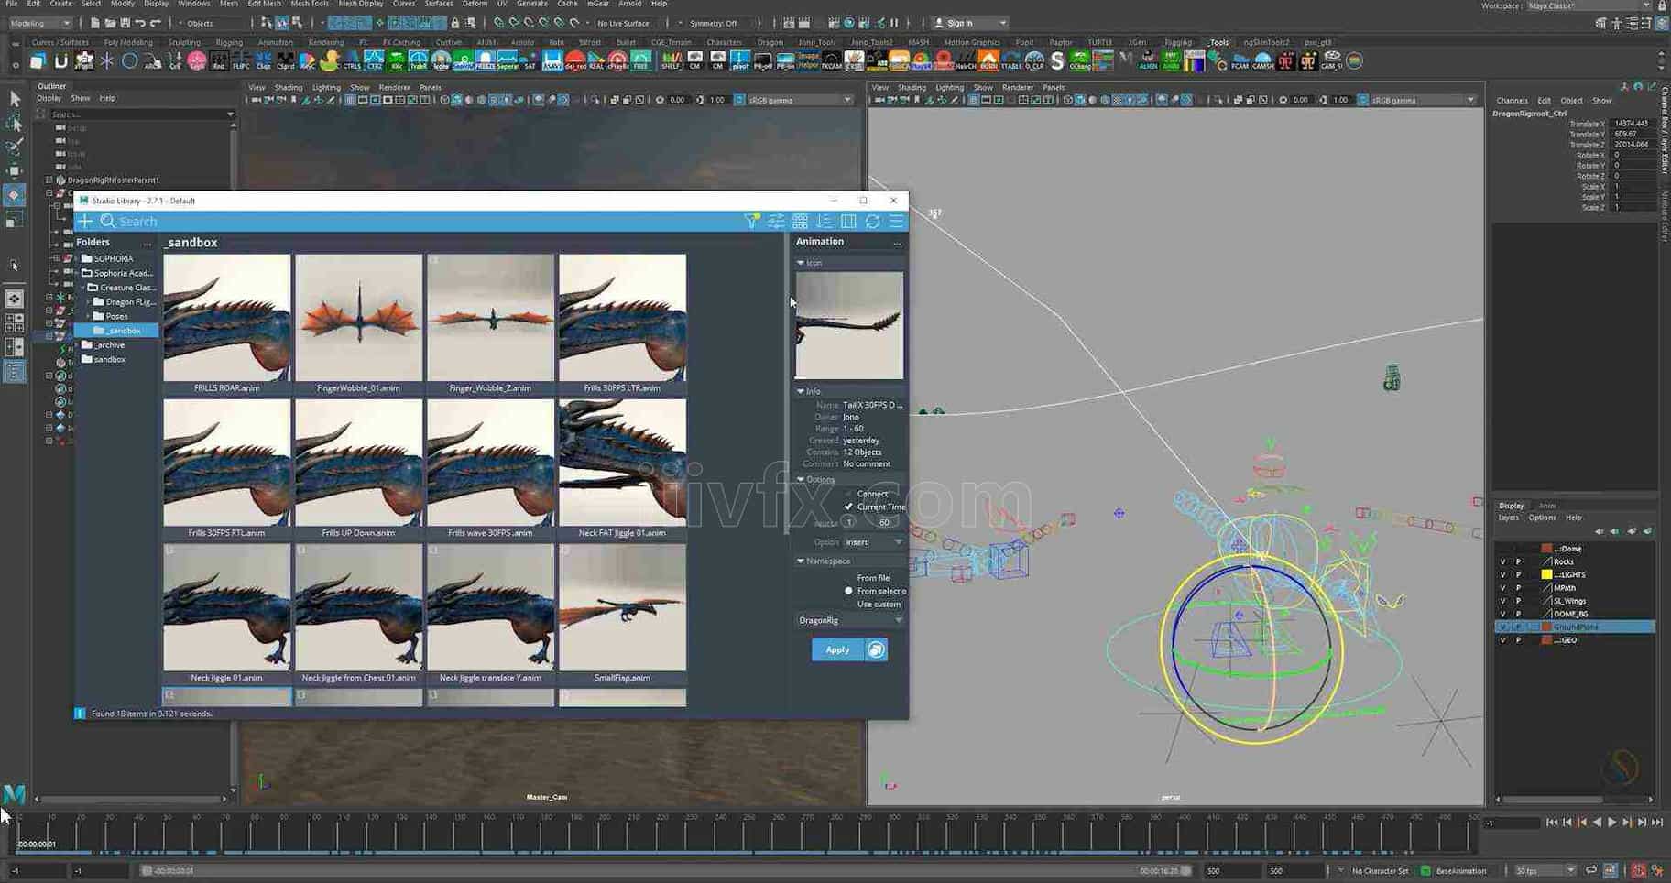
Task: Collapse the Icon section in Animation panel
Action: coord(801,263)
